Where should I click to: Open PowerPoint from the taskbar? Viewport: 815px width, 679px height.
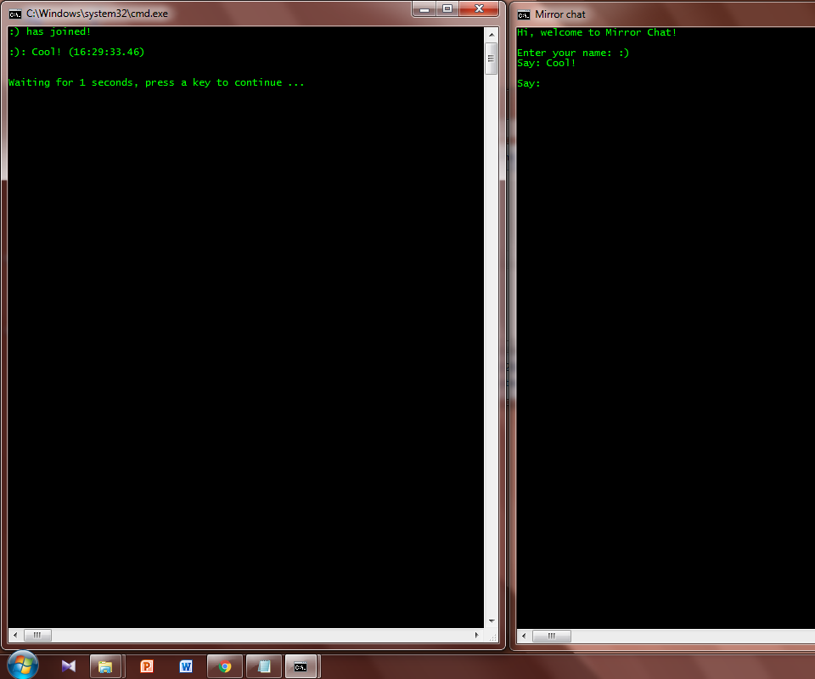point(146,665)
